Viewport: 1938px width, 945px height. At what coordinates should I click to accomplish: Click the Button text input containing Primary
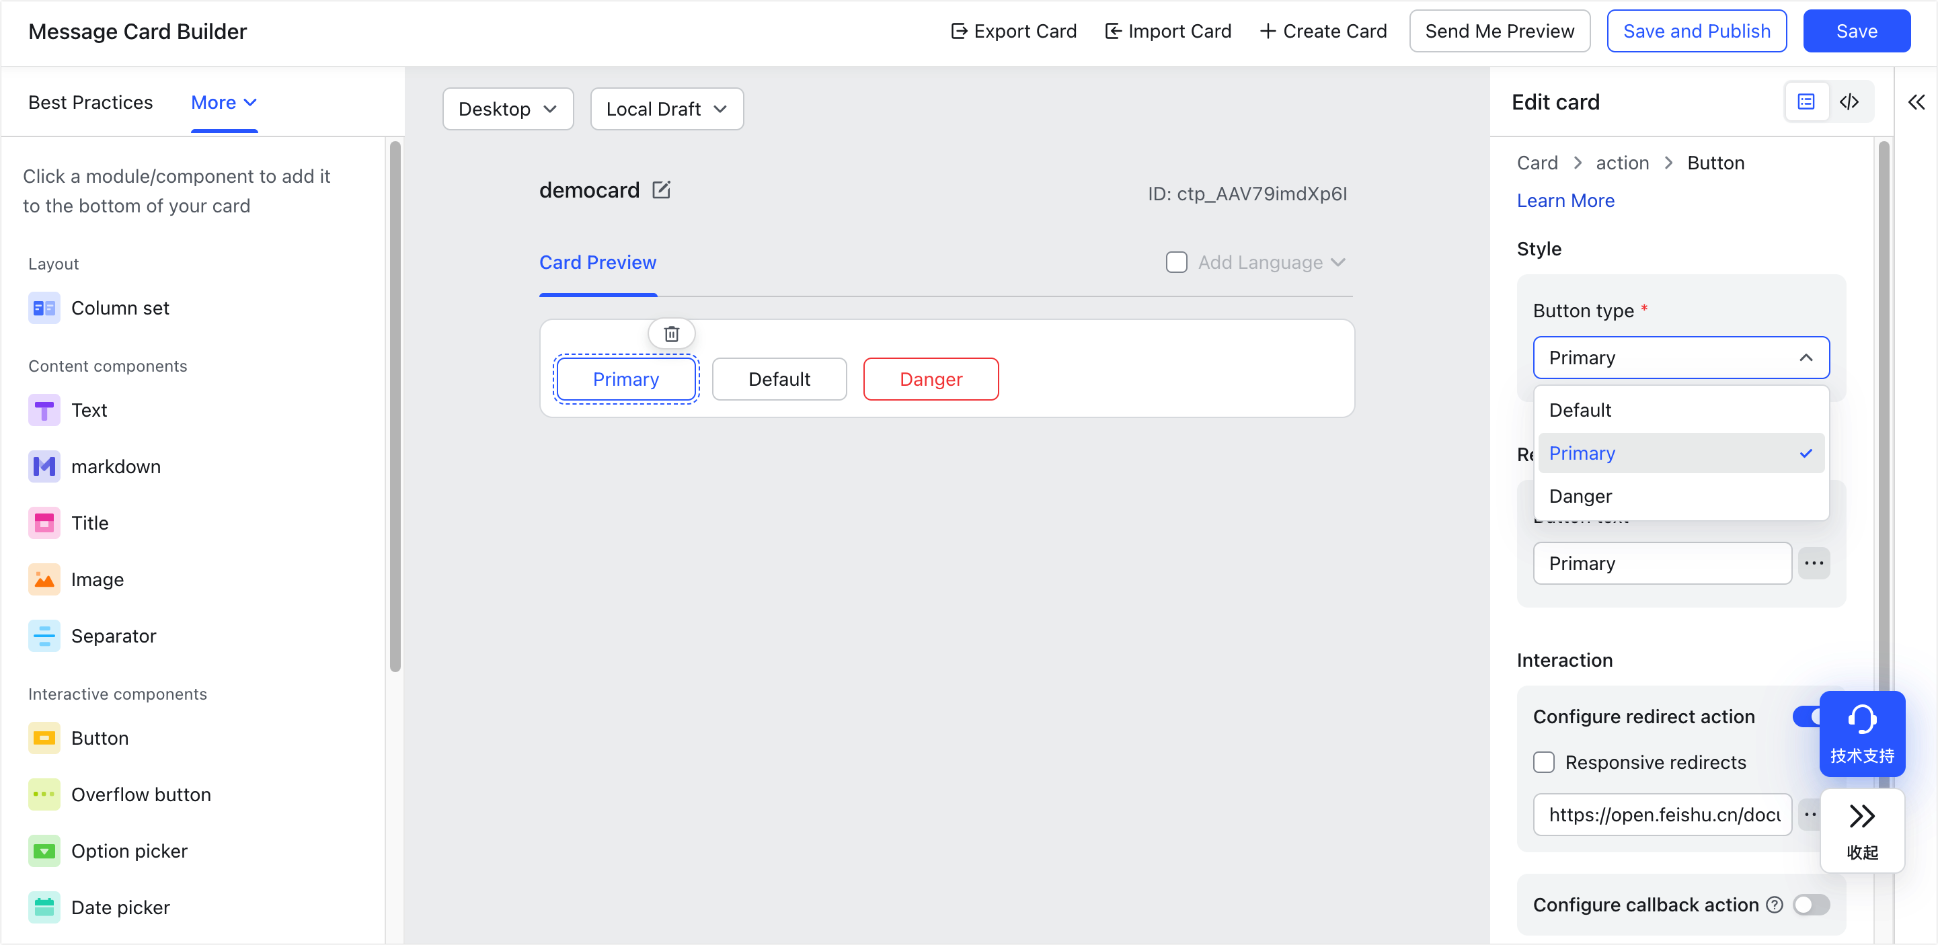[1662, 563]
